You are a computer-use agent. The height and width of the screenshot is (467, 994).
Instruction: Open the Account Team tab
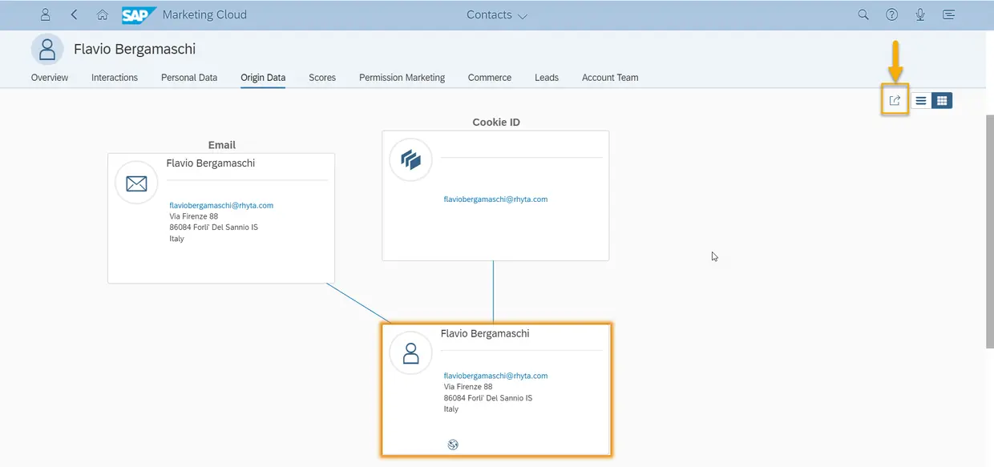click(x=610, y=78)
